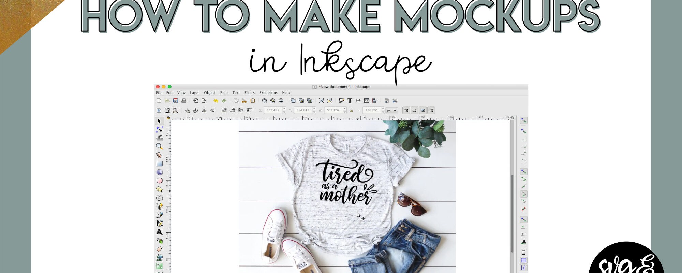Click Zoom to fit drawing icon
This screenshot has height=273, width=682.
click(273, 101)
